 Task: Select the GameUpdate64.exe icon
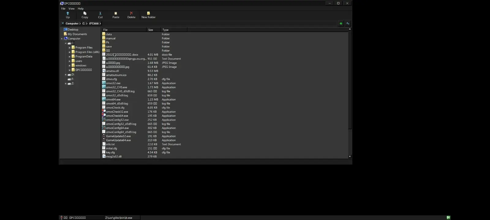click(x=104, y=140)
